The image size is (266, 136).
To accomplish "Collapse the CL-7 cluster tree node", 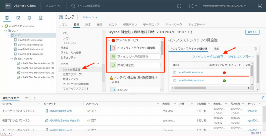I will point(9,35).
